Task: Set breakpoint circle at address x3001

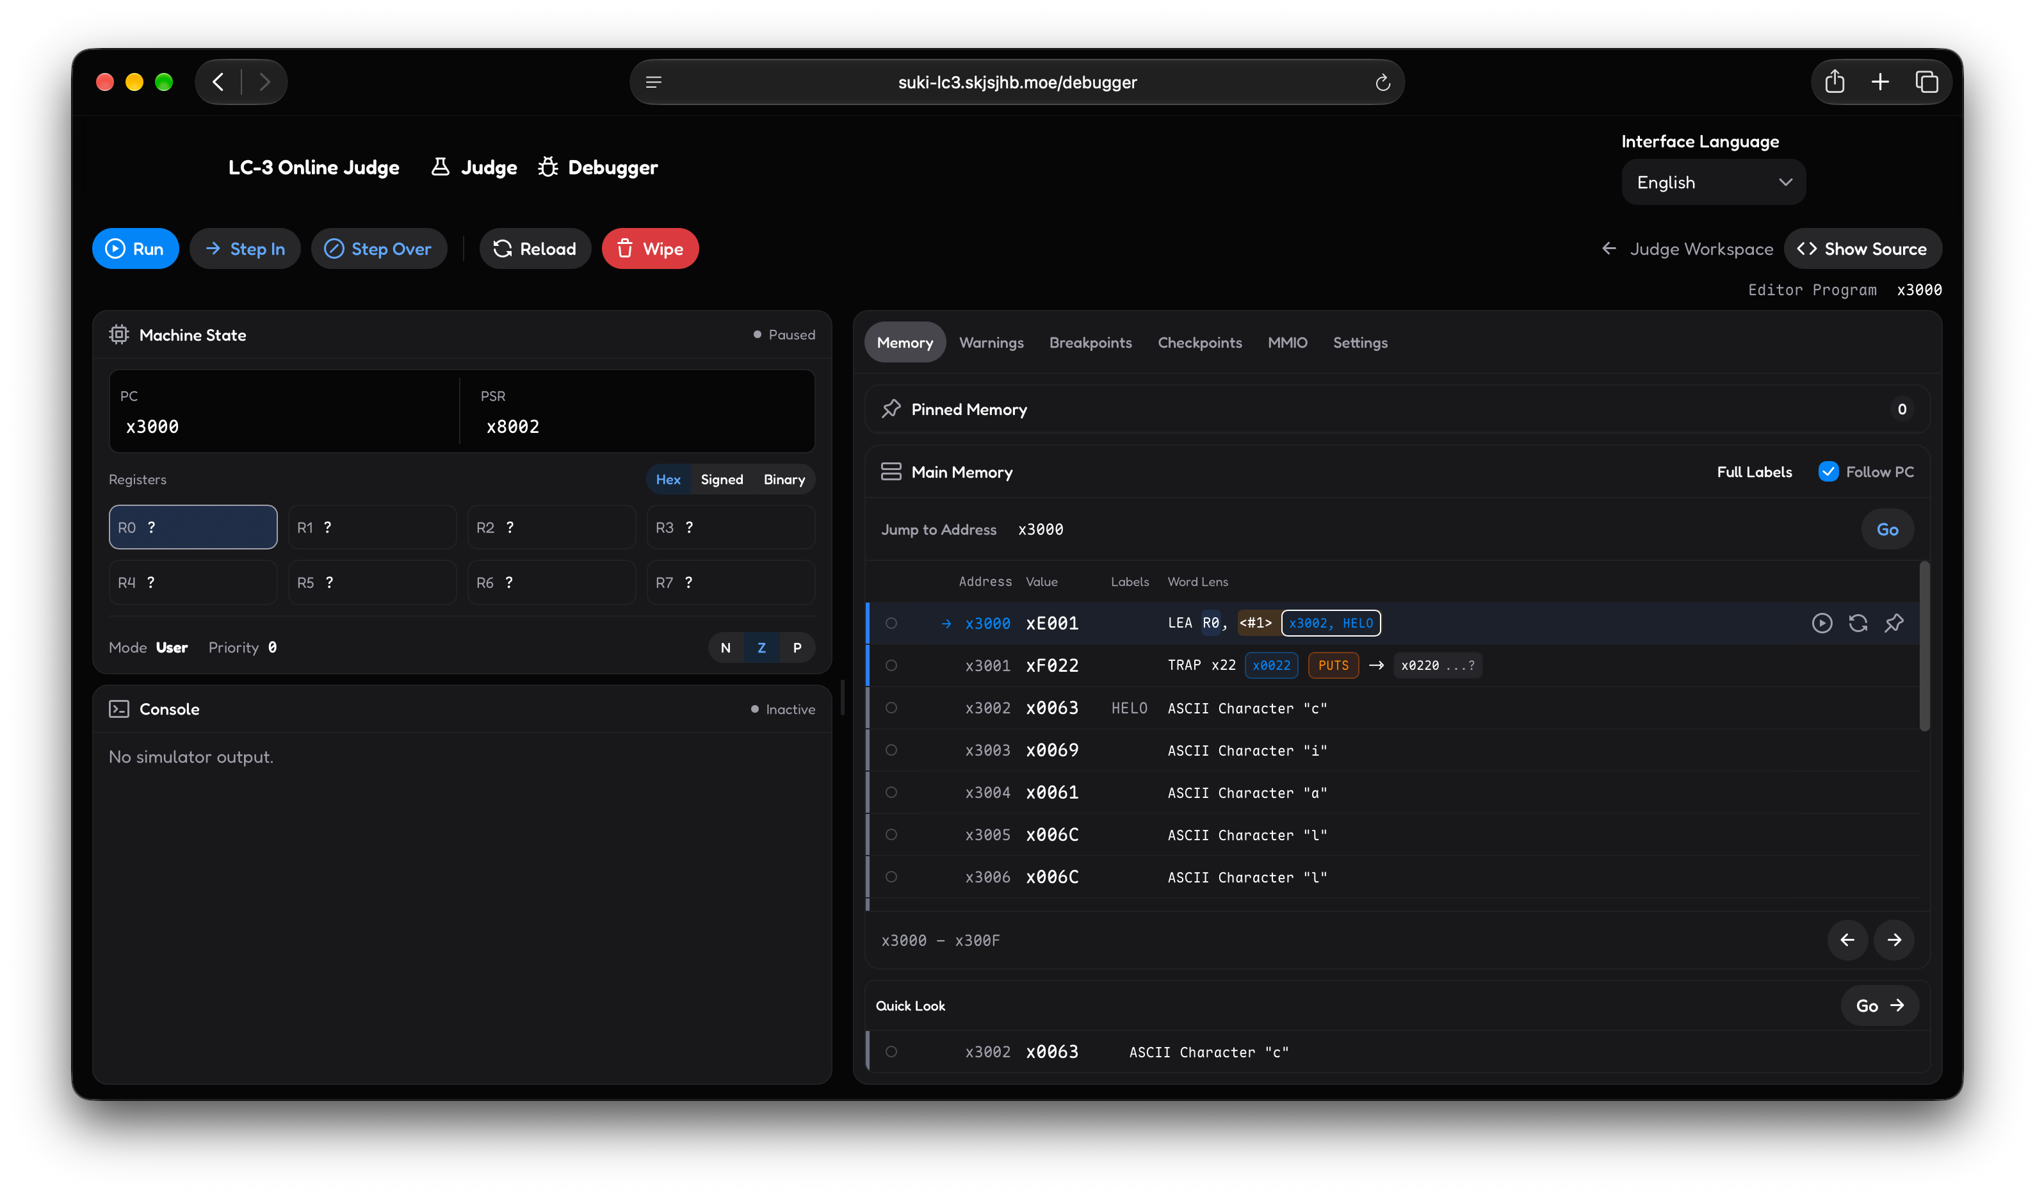Action: pyautogui.click(x=891, y=665)
